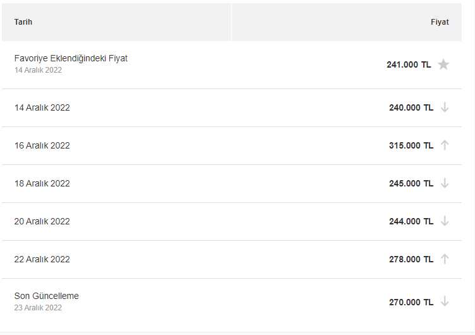The width and height of the screenshot is (475, 335).
Task: Click the down arrow beside 270.000 TL
Action: [445, 301]
